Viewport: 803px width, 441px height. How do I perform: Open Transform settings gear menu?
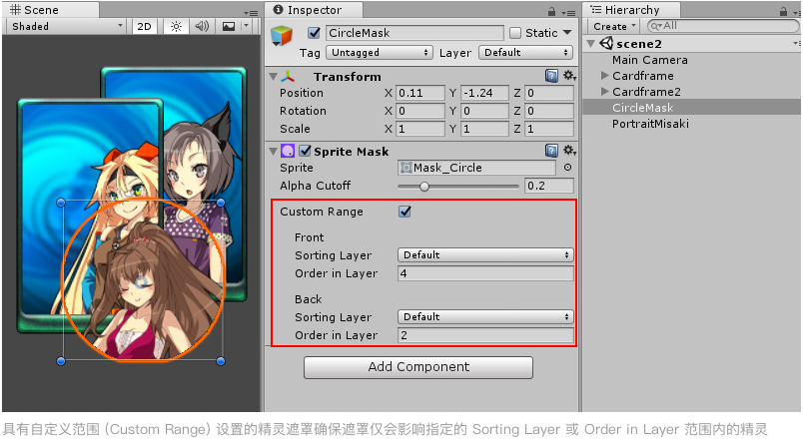569,76
